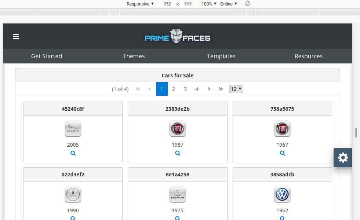Click the 758a5675 card header
This screenshot has height=220, width=360.
(282, 109)
